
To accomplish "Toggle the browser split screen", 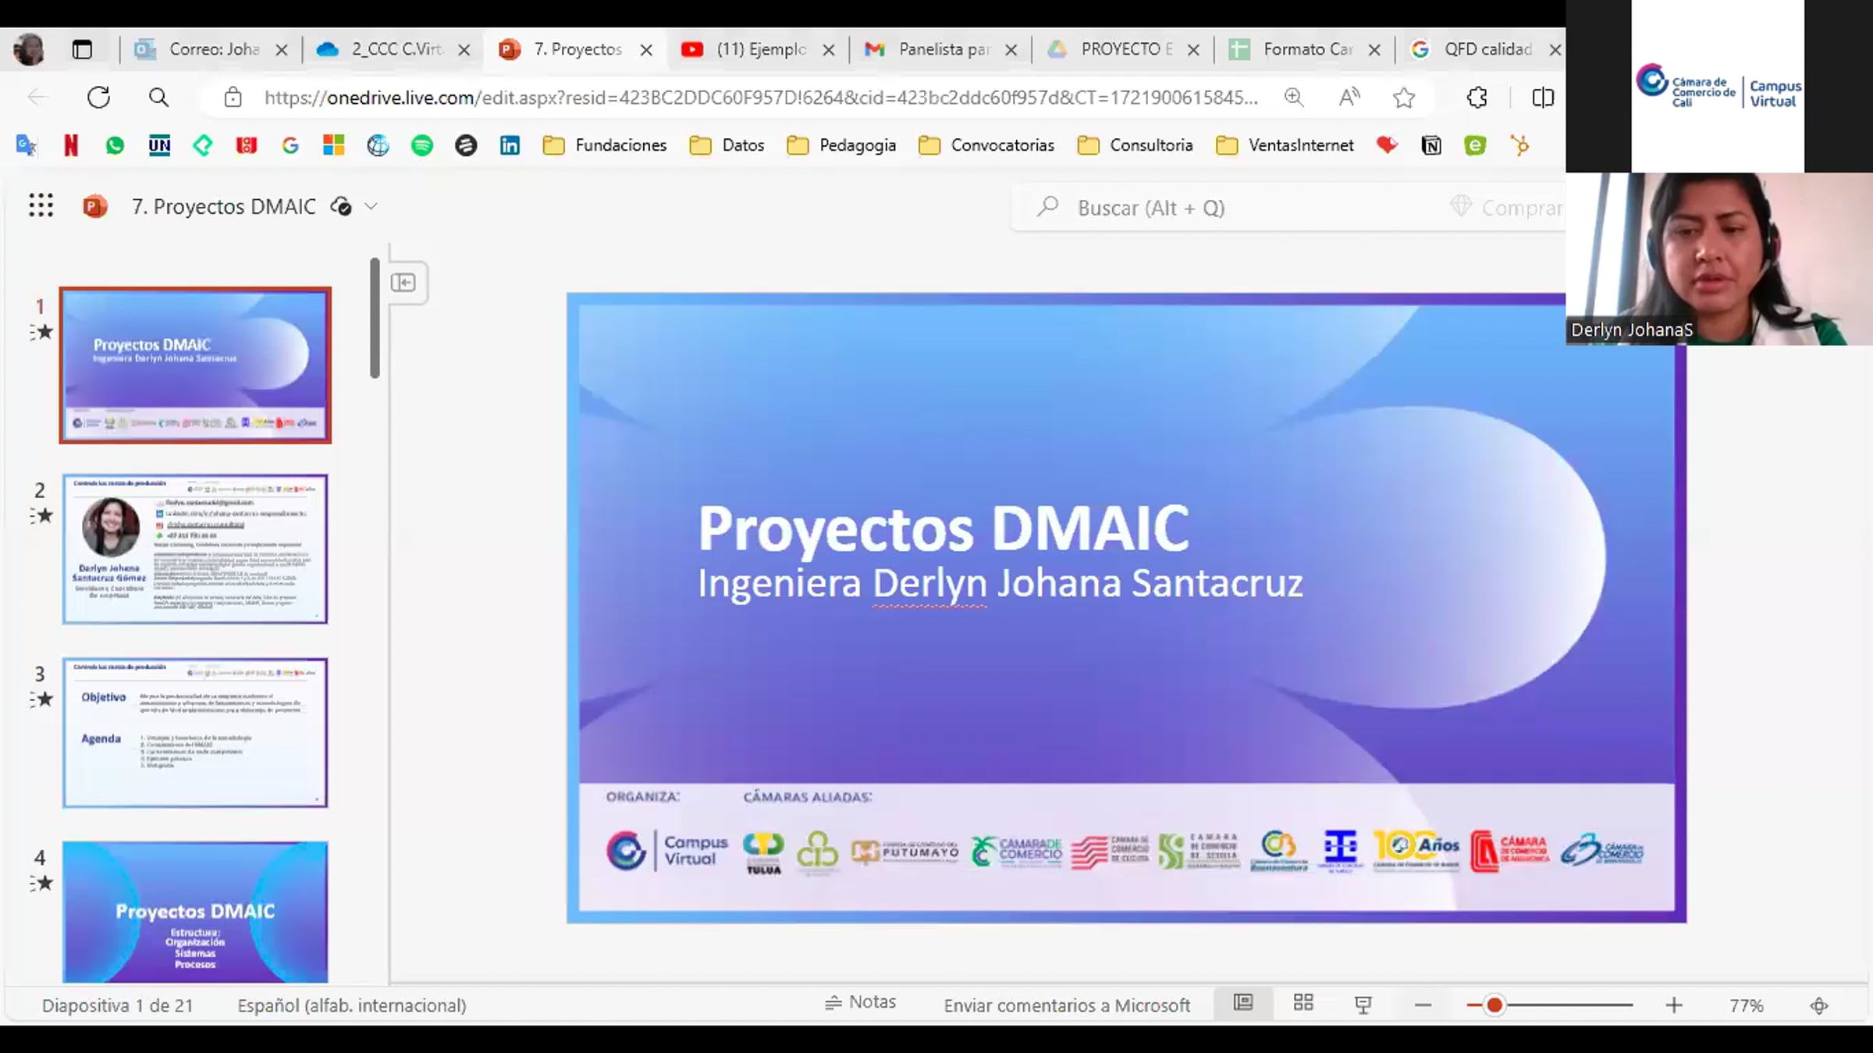I will click(1543, 98).
